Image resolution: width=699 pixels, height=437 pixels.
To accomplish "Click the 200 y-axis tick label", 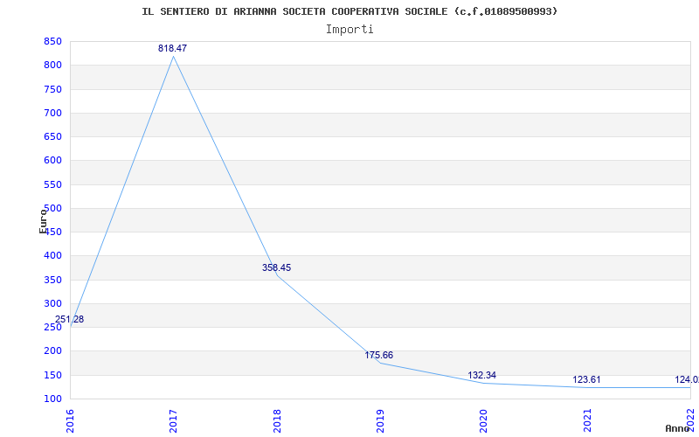I will point(52,351).
